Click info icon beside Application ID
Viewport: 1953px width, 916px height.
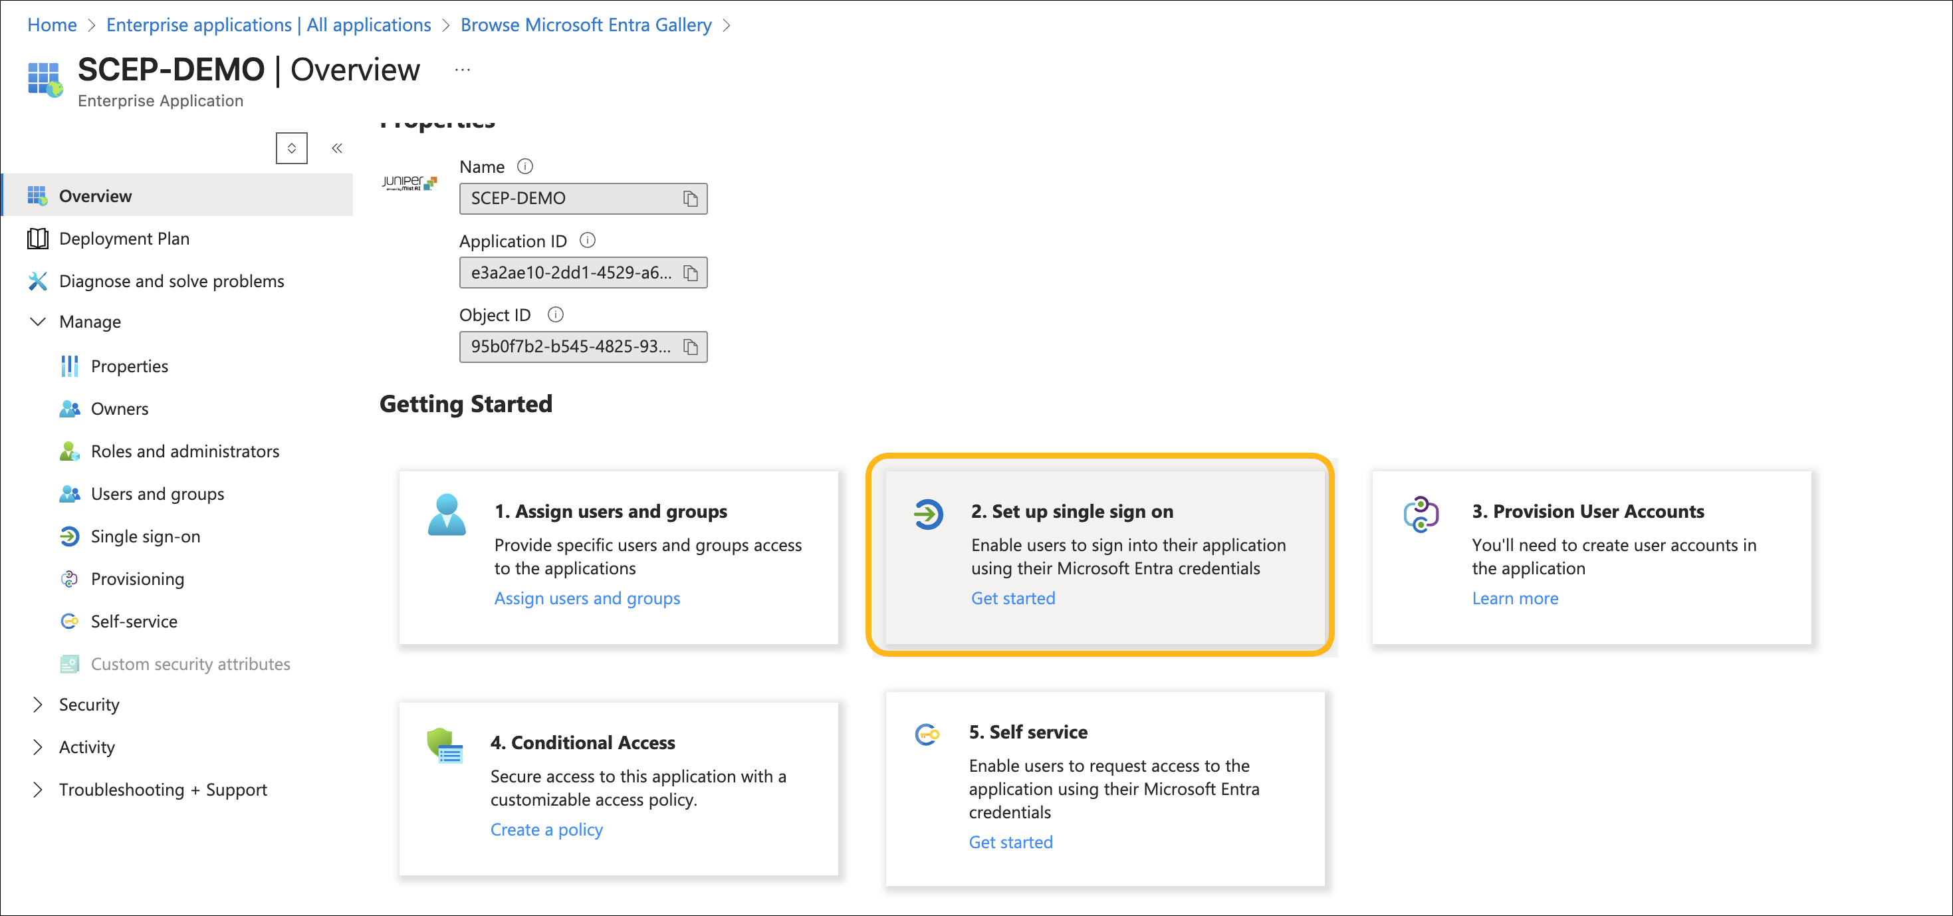588,241
